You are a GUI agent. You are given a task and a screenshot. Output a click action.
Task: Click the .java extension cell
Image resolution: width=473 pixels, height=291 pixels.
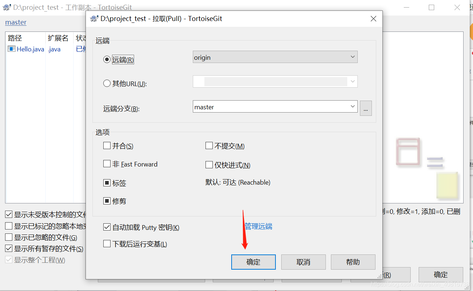point(54,49)
